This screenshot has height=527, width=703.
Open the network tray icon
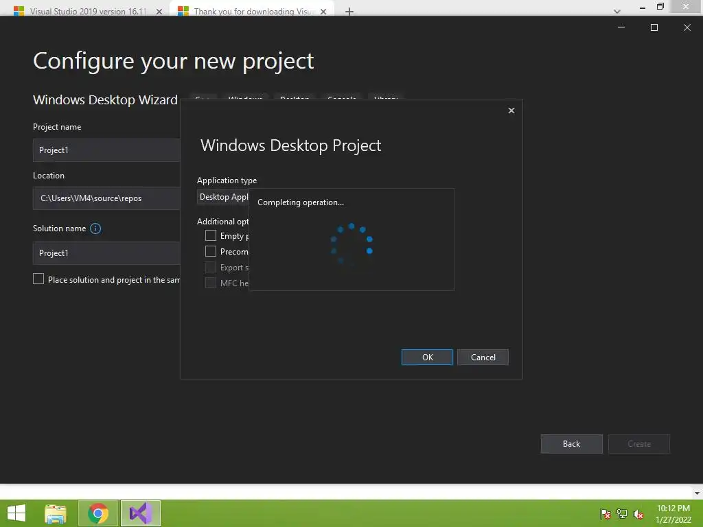[622, 514]
